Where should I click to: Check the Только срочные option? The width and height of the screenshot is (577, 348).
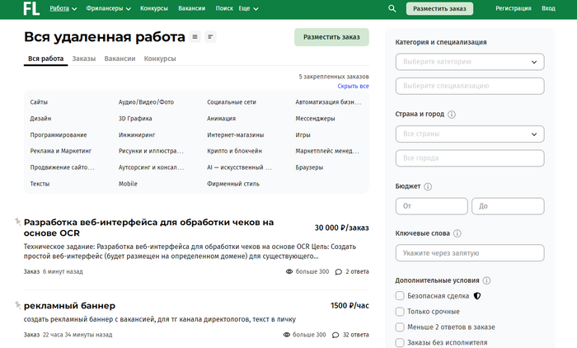[400, 312]
